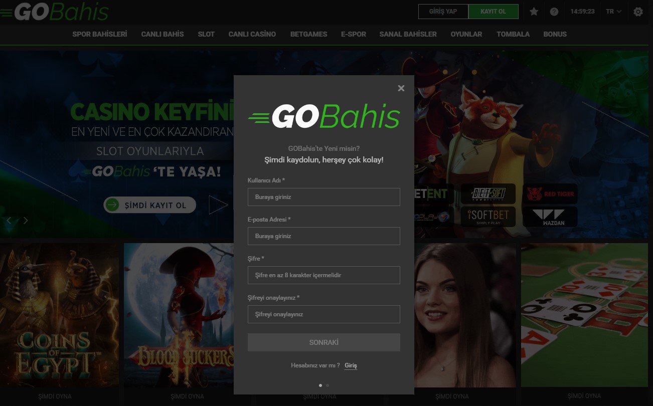Click the 14:59:23 clock display
The width and height of the screenshot is (653, 406).
click(582, 12)
